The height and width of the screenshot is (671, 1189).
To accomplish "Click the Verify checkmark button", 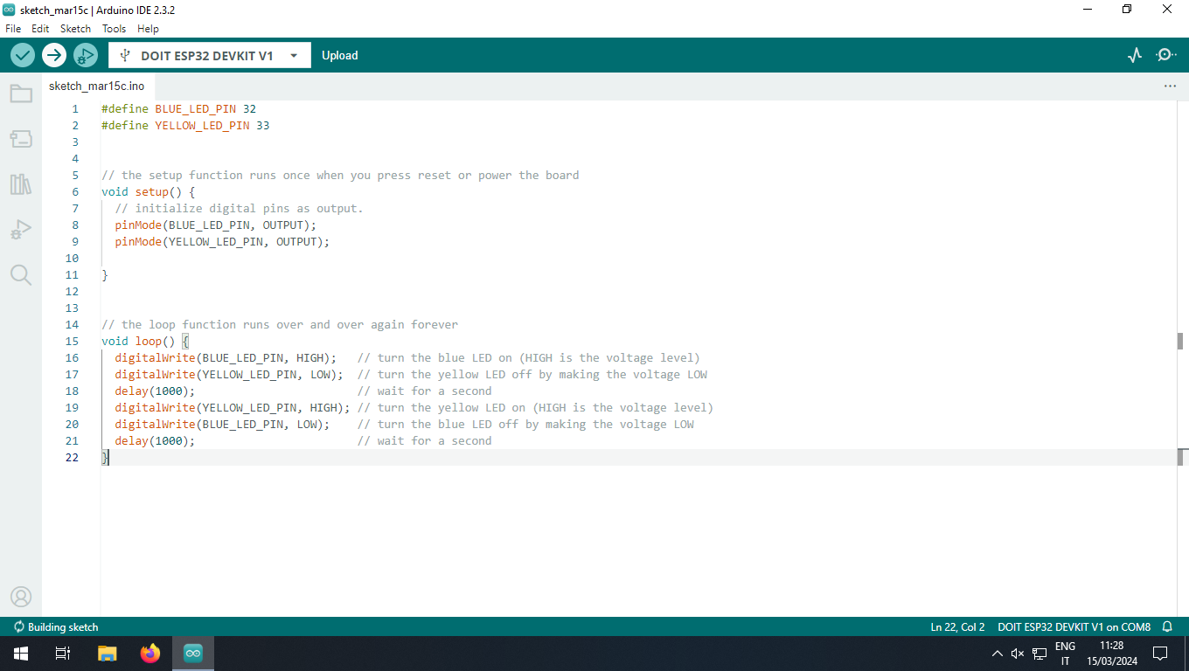I will [x=23, y=55].
